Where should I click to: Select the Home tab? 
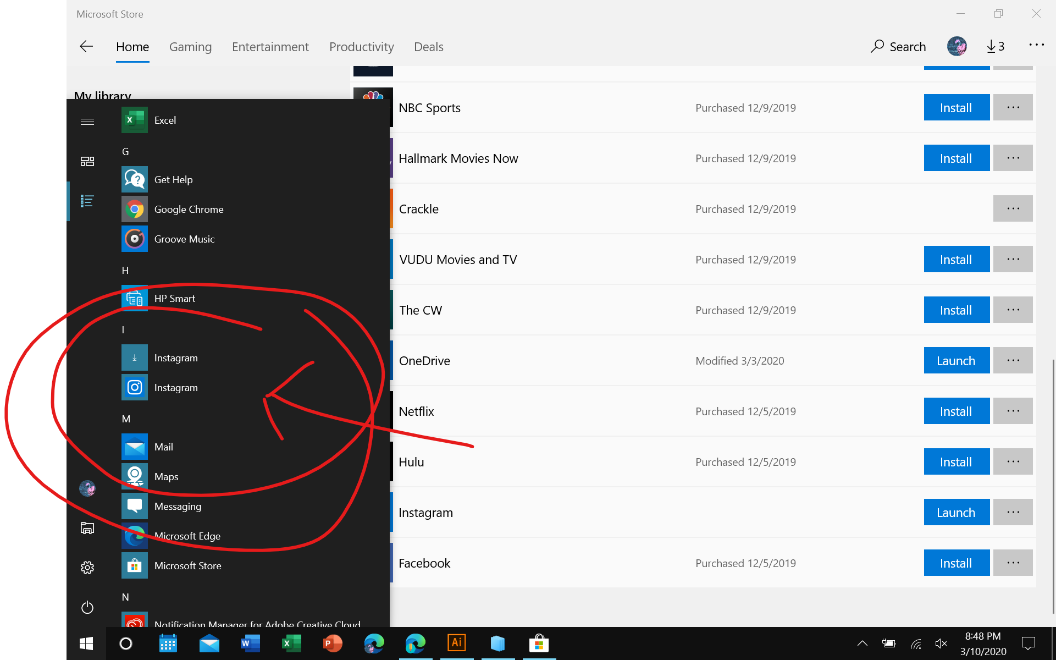point(132,47)
